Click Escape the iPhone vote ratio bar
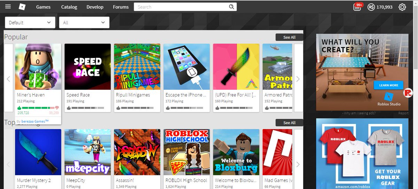The height and width of the screenshot is (189, 418). pyautogui.click(x=186, y=108)
